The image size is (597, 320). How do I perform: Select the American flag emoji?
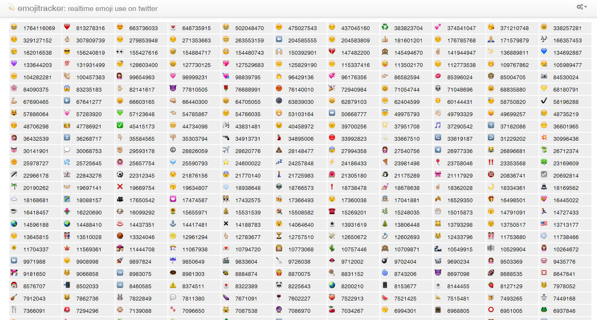(x=544, y=224)
